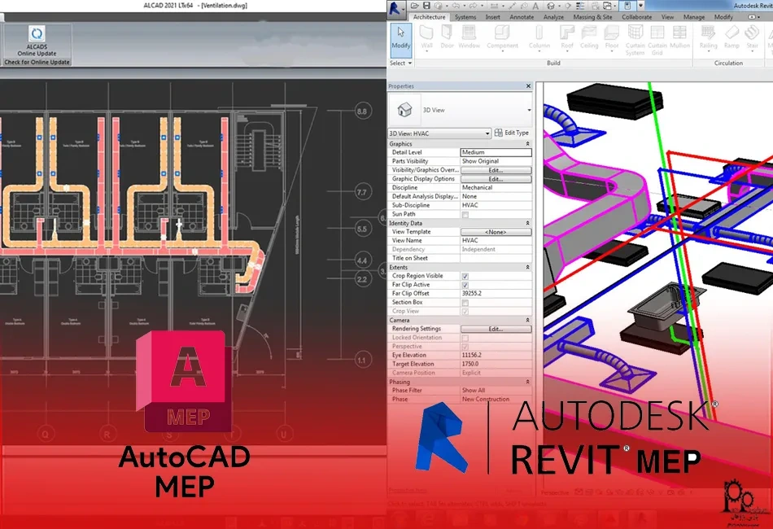This screenshot has width=773, height=529.
Task: Toggle the Far Clip Active checkbox
Action: pos(465,285)
